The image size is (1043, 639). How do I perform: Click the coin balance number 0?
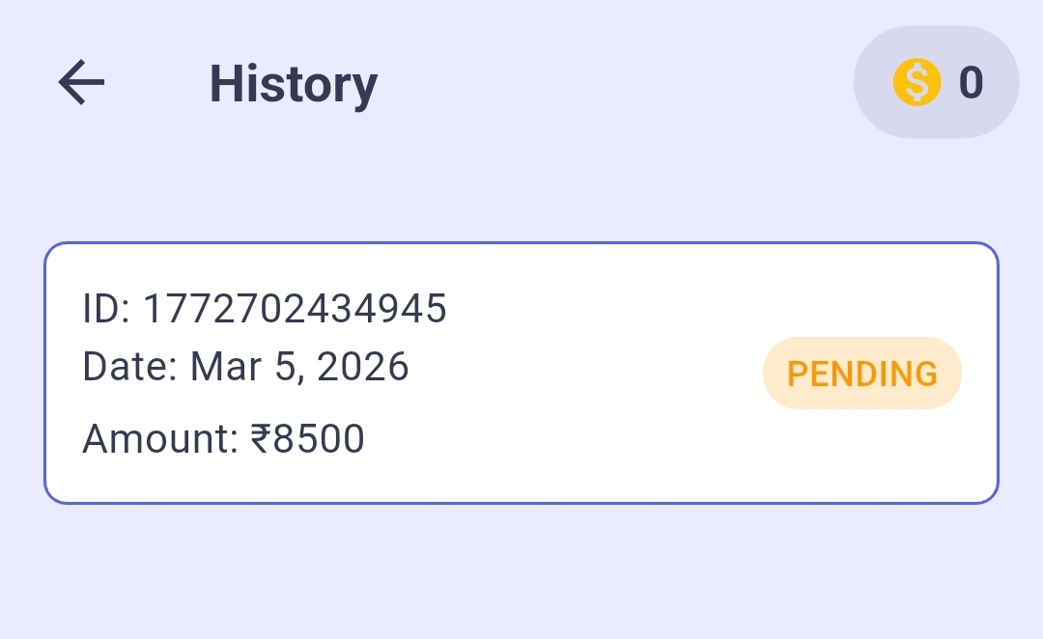(x=970, y=83)
